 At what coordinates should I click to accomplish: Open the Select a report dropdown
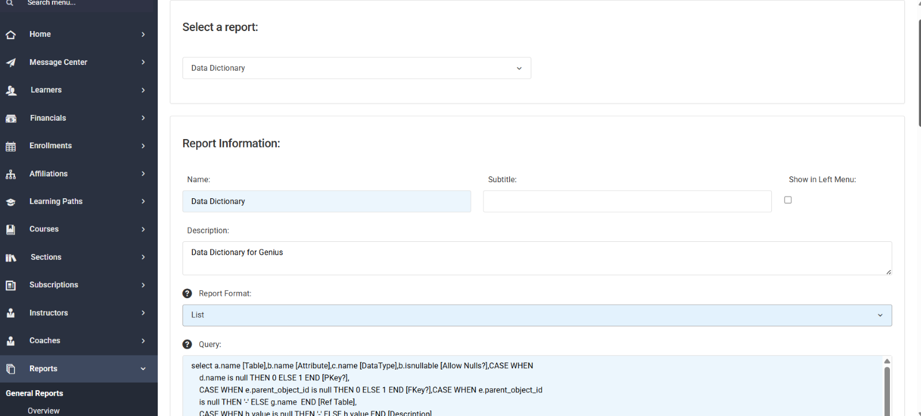356,68
